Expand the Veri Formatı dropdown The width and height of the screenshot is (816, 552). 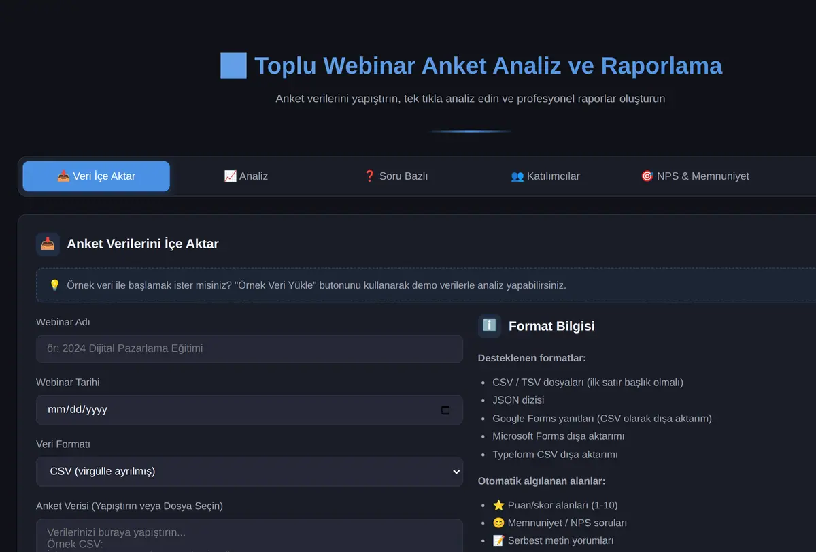tap(250, 471)
